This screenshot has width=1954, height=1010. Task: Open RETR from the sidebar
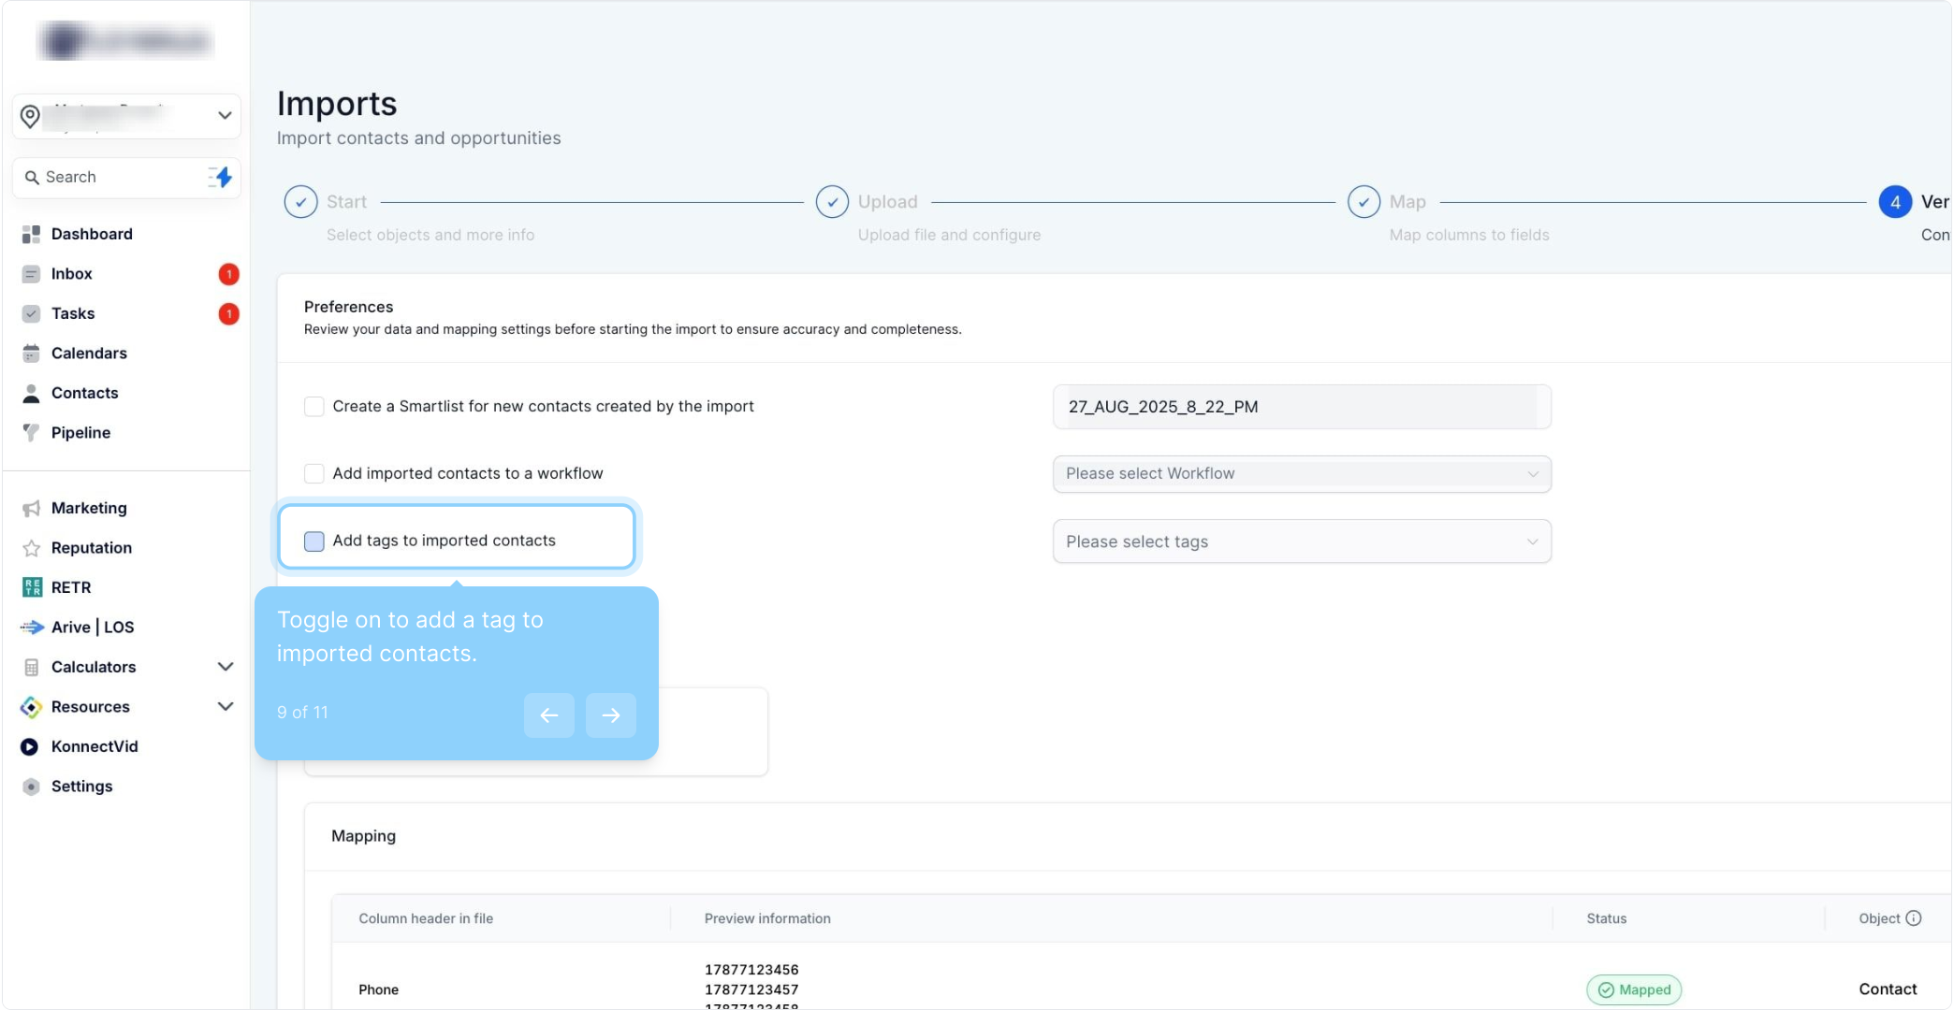pos(71,587)
